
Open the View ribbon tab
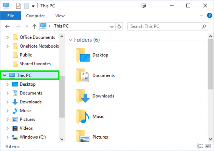tap(60, 16)
